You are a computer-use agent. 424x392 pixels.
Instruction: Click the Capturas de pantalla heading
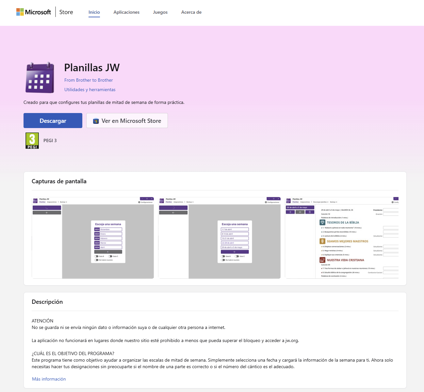59,181
